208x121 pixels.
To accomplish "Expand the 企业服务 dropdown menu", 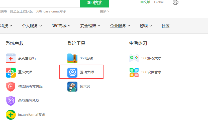I will click(120, 26).
